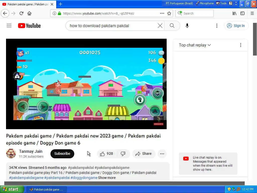Click the 12:42 PM system clock
The width and height of the screenshot is (257, 193).
pyautogui.click(x=248, y=189)
